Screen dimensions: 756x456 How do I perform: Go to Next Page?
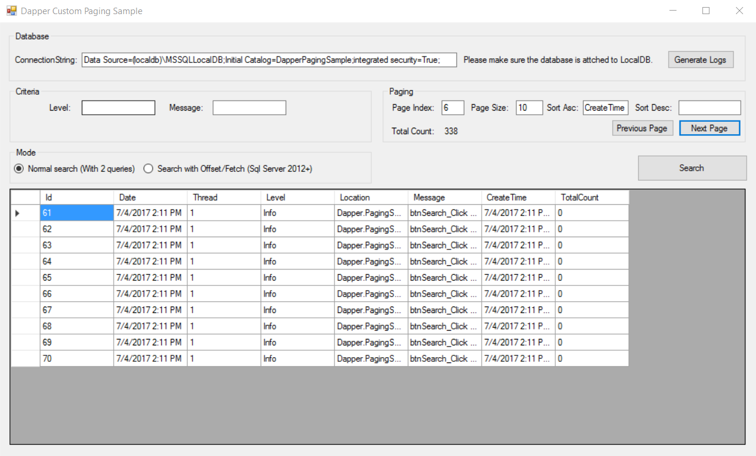(x=709, y=128)
